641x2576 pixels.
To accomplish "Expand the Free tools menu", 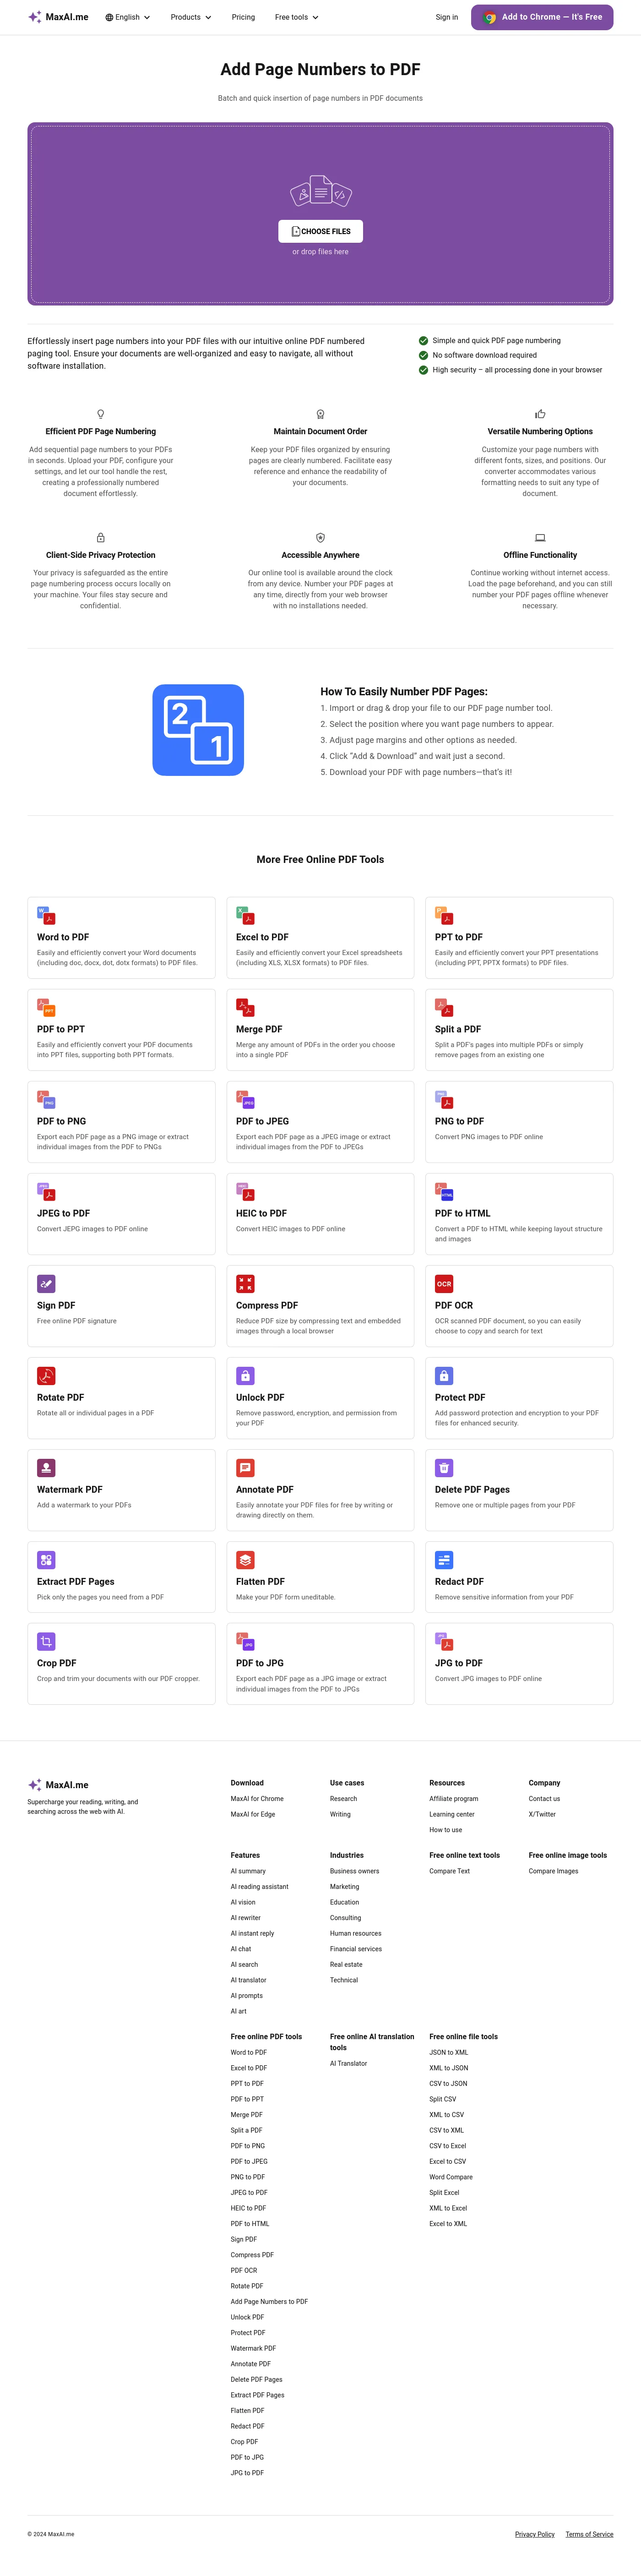I will [x=297, y=17].
